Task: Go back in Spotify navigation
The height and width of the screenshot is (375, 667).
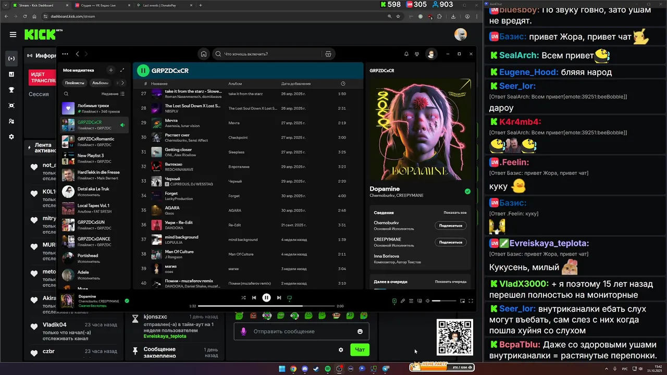Action: coord(77,54)
